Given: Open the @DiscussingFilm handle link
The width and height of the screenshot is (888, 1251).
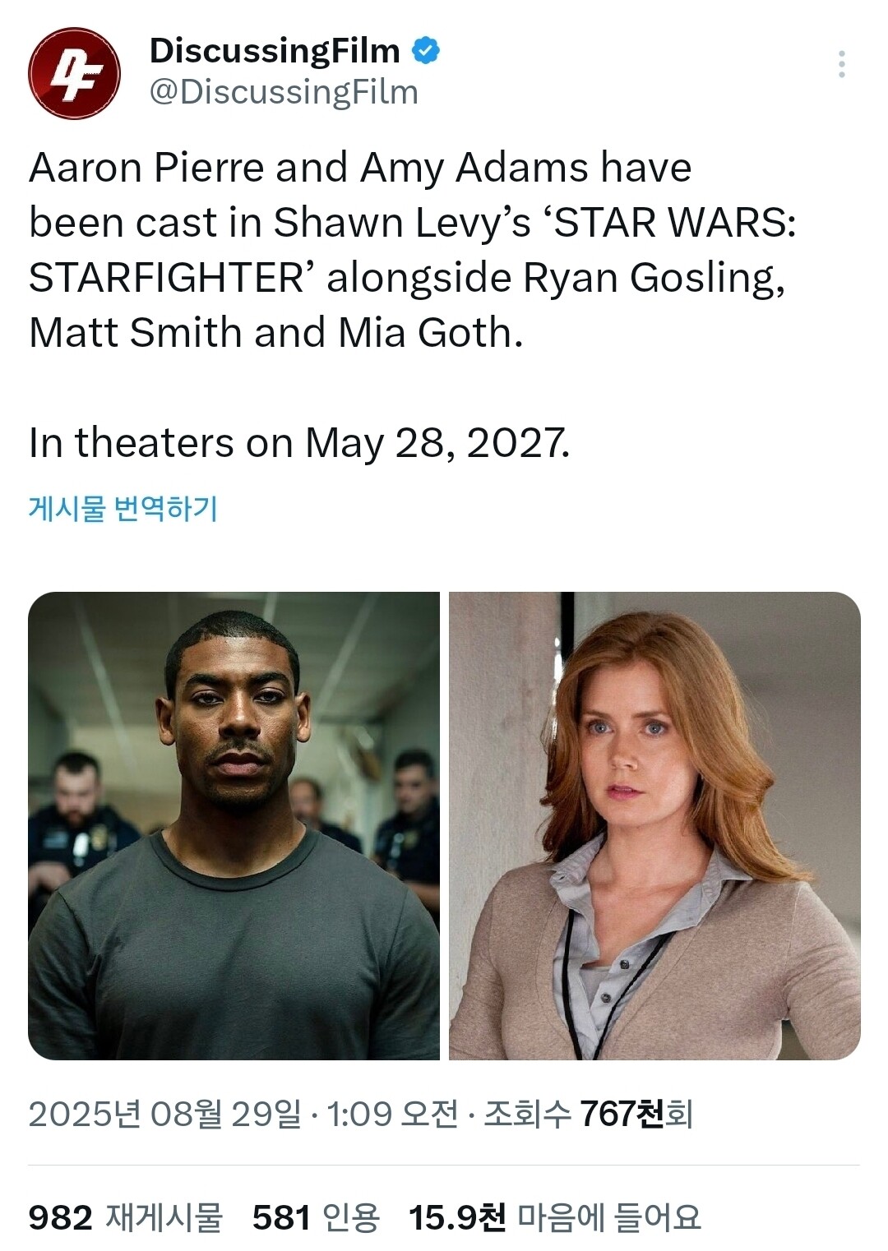Looking at the screenshot, I should point(284,92).
